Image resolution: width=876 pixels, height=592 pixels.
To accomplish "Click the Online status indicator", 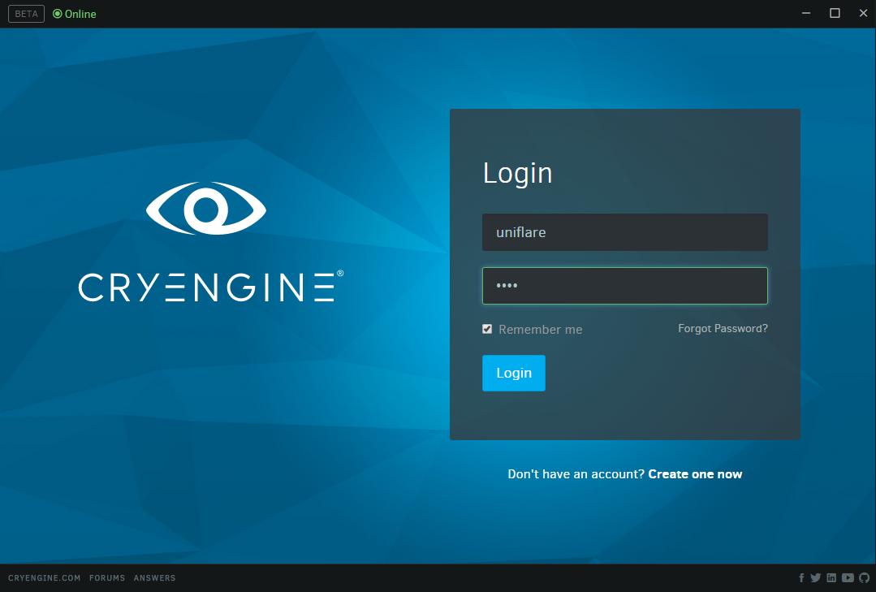I will point(75,14).
